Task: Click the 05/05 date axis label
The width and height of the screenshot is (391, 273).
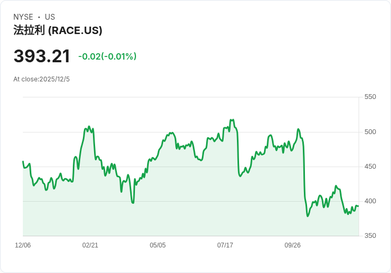Action: [158, 245]
